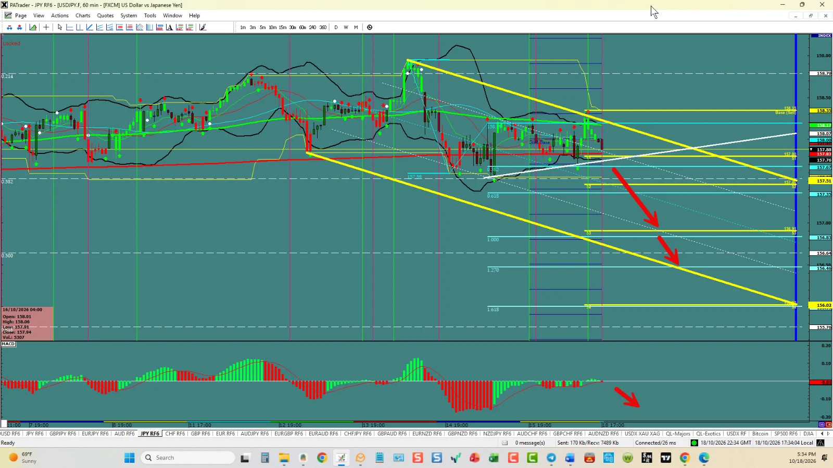Open the Actions menu
The image size is (833, 468).
point(60,16)
